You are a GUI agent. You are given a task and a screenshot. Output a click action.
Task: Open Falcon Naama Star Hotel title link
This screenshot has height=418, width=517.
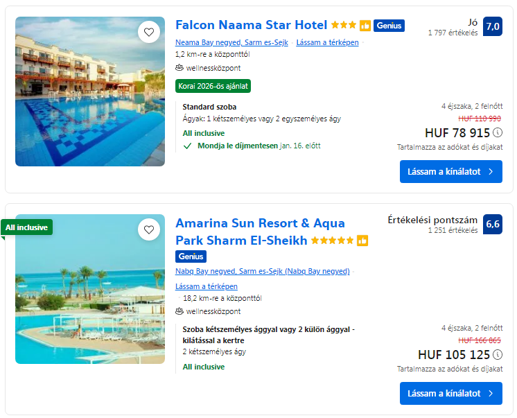(x=251, y=25)
